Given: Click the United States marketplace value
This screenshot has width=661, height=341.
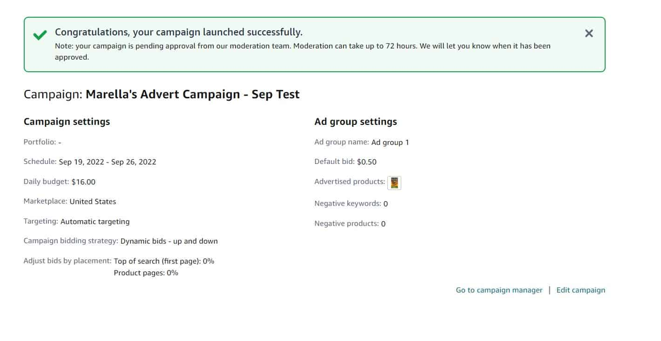Looking at the screenshot, I should coord(93,202).
